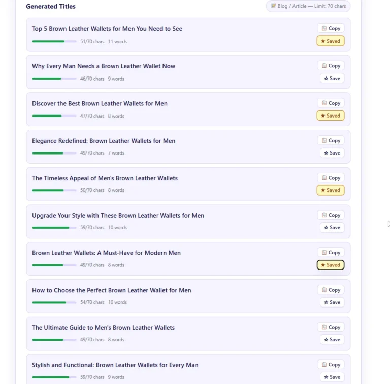The height and width of the screenshot is (384, 390).
Task: Copy 'Discover the Best Brown Leather Wallets' title
Action: (x=331, y=103)
